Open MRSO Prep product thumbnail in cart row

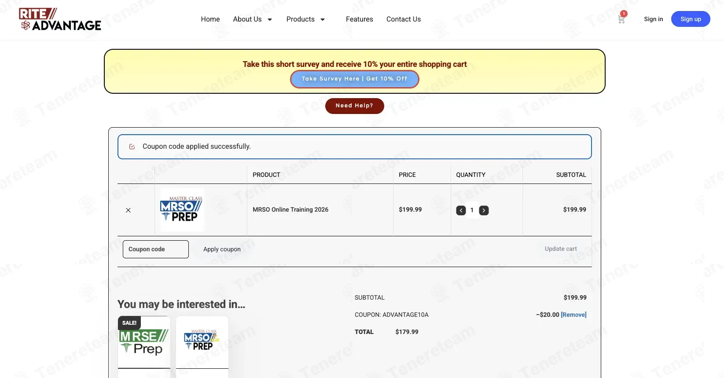181,210
